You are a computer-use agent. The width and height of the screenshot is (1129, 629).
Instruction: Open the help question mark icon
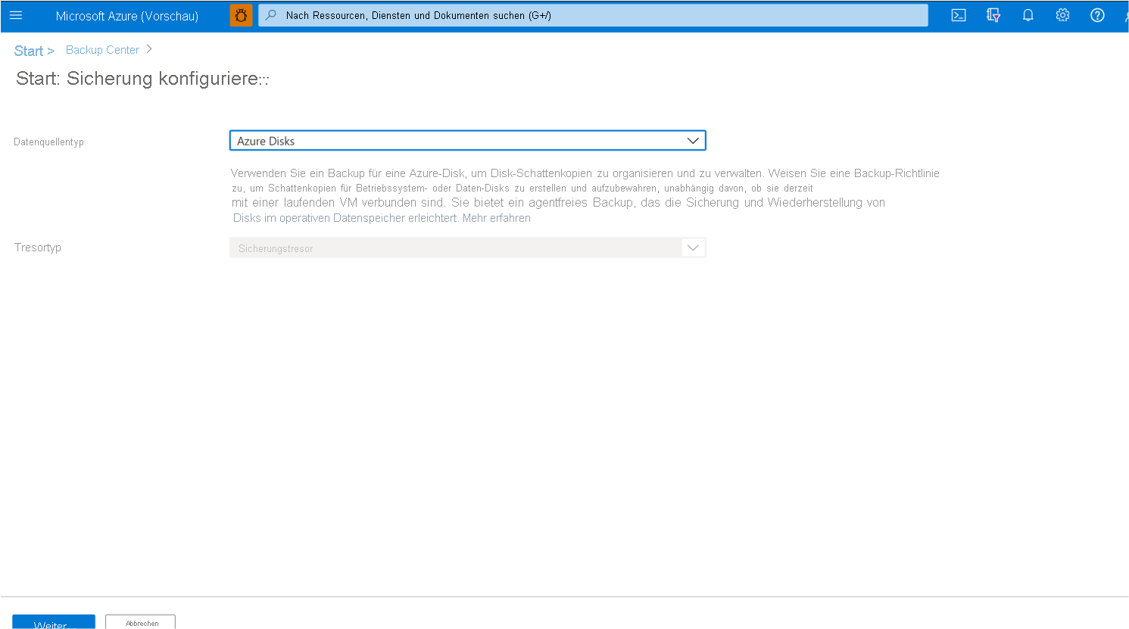(1097, 15)
